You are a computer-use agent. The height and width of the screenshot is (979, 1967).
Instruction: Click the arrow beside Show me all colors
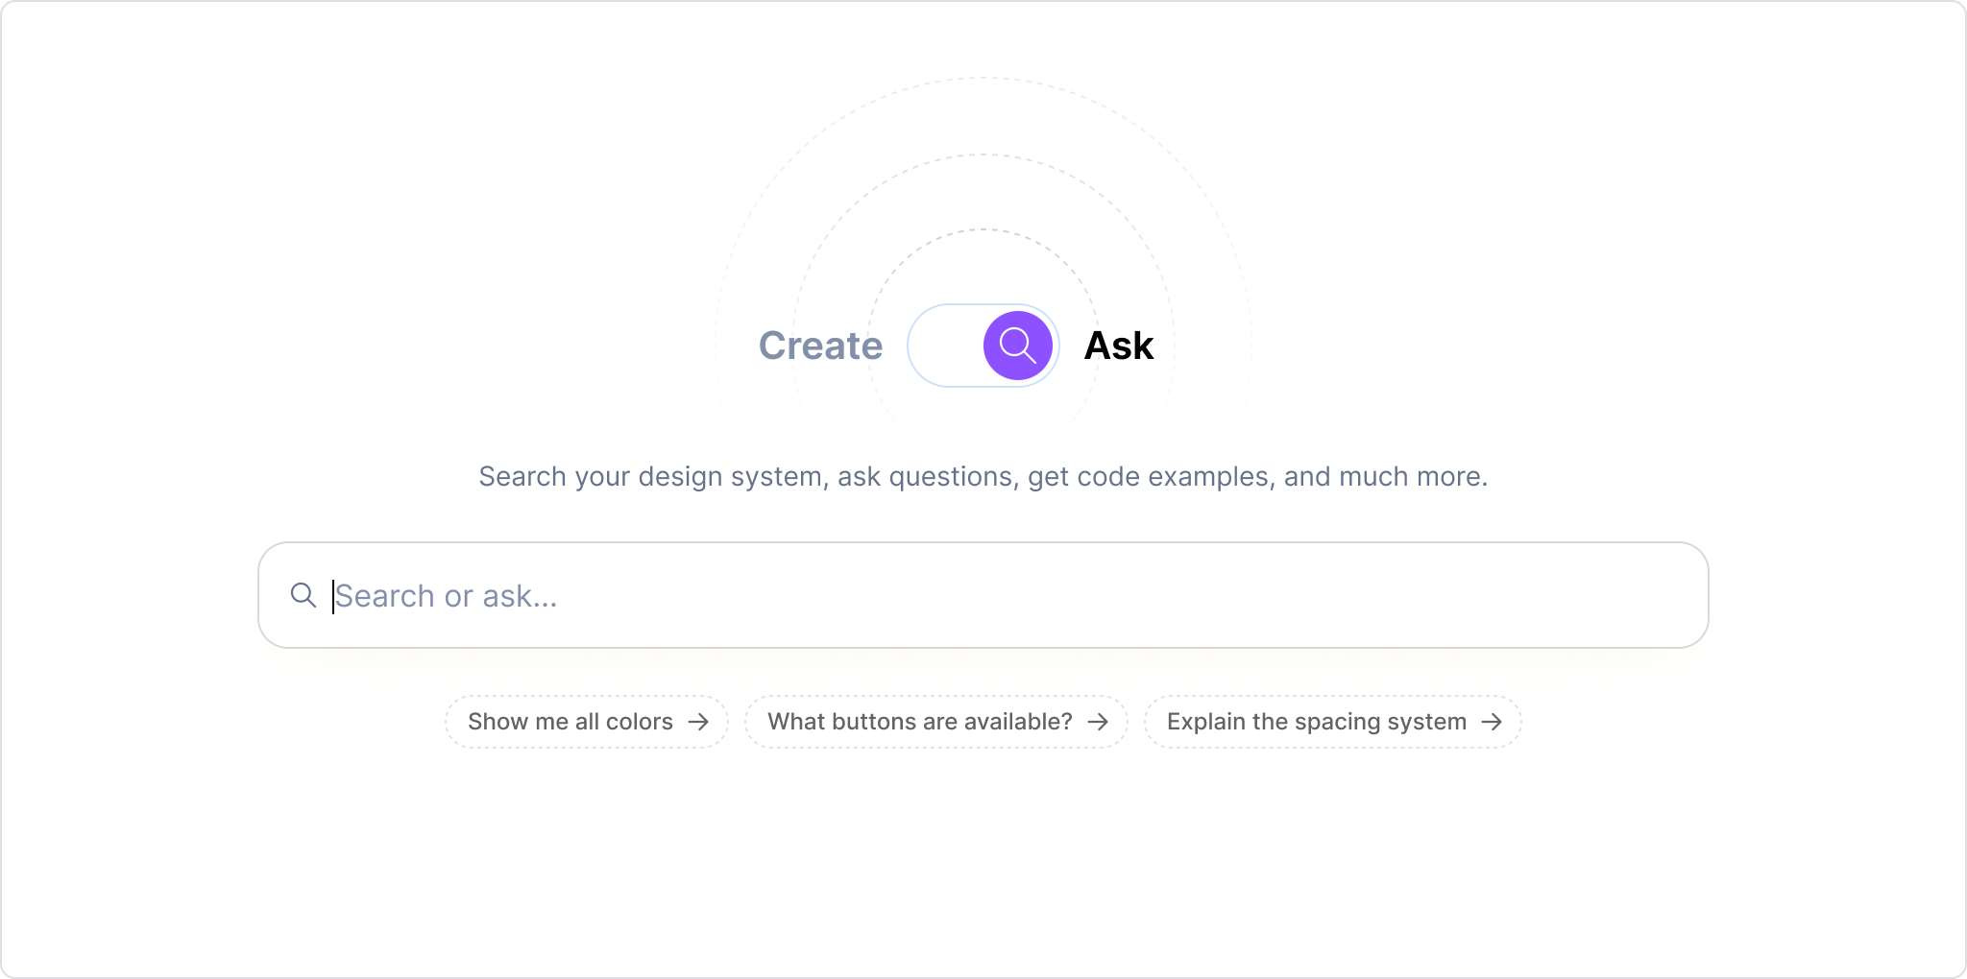[698, 722]
